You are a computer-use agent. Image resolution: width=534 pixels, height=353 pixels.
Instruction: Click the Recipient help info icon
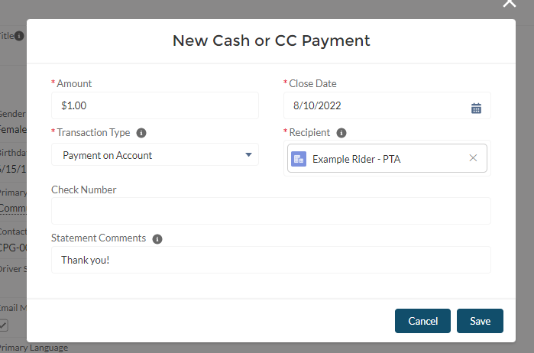(341, 132)
